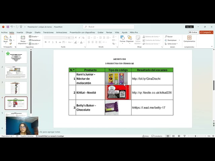Clear all formatting icon in Fuente group
This screenshot has width=215, height=161.
click(83, 38)
